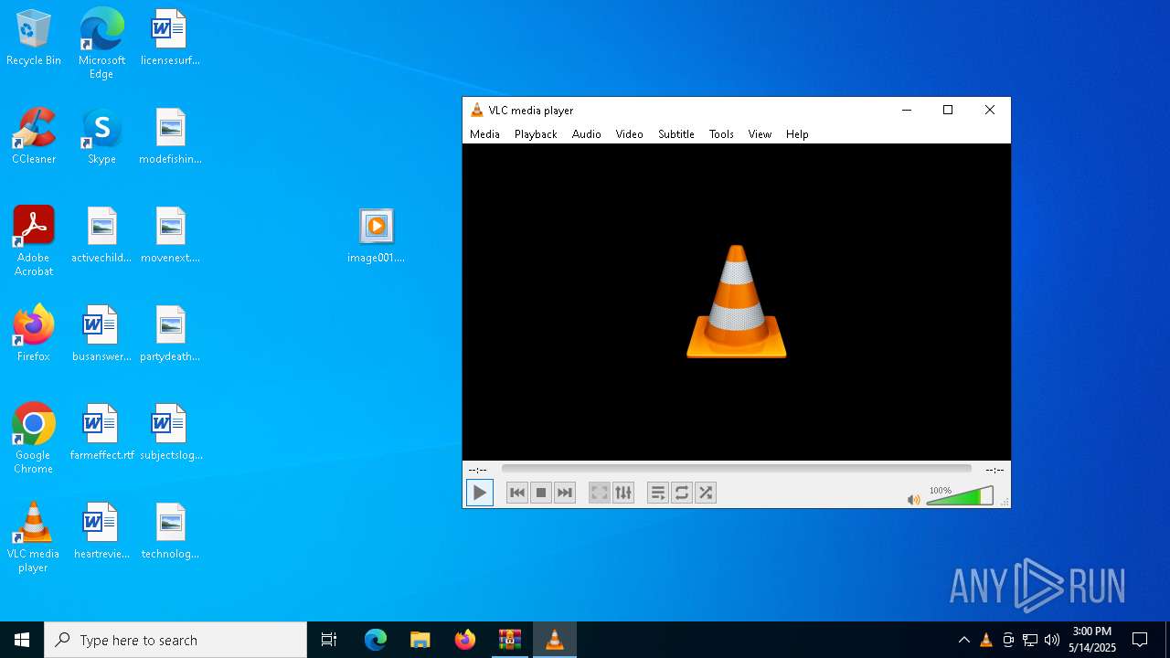Screen dimensions: 1170x658
Task: Click the taskbar search box
Action: click(175, 640)
